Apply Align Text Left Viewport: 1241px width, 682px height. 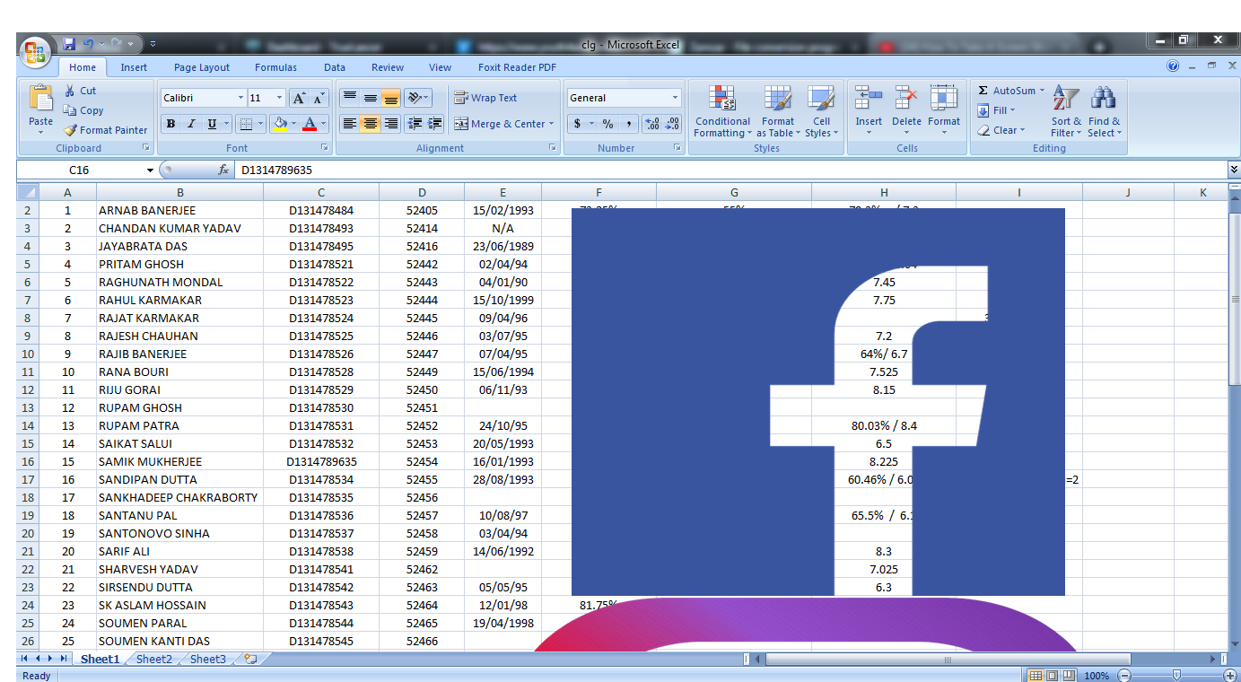[x=349, y=124]
